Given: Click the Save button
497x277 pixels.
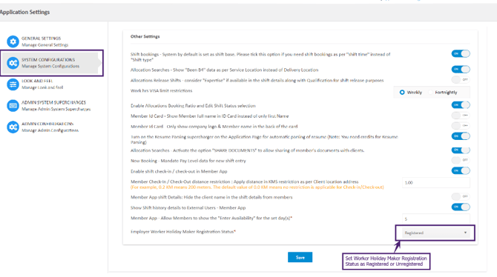Looking at the screenshot, I should coord(300,257).
